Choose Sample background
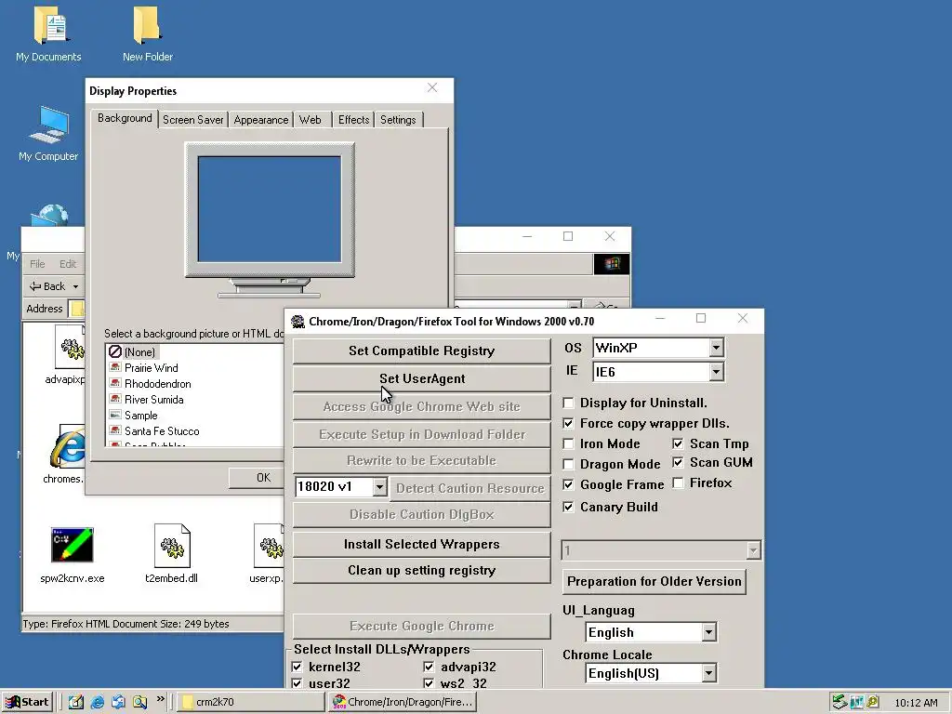952x714 pixels. [140, 416]
